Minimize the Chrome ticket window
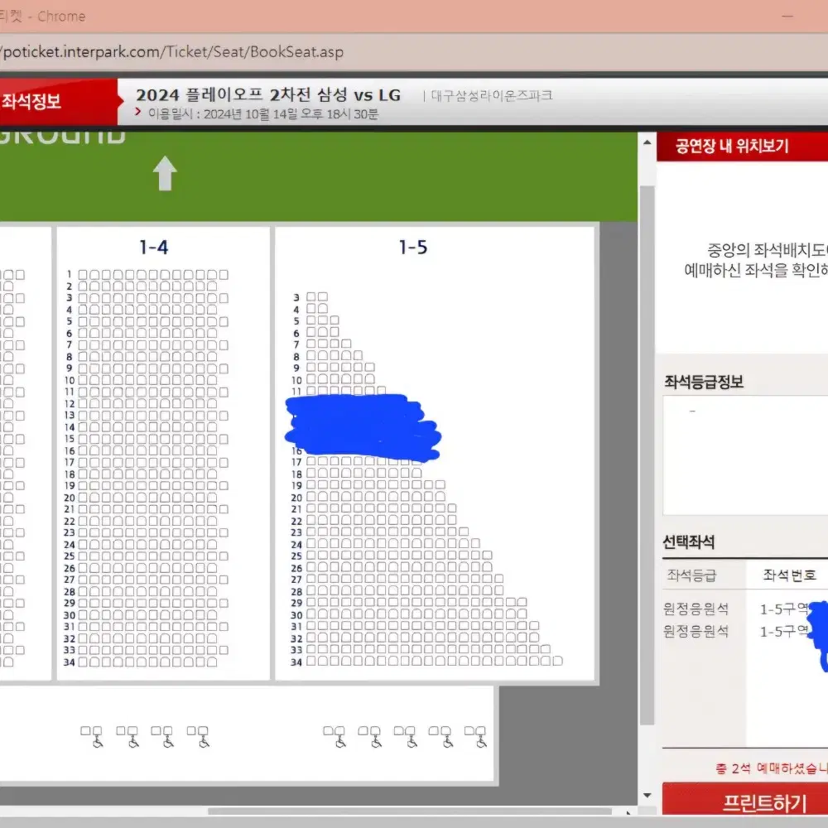 point(787,16)
